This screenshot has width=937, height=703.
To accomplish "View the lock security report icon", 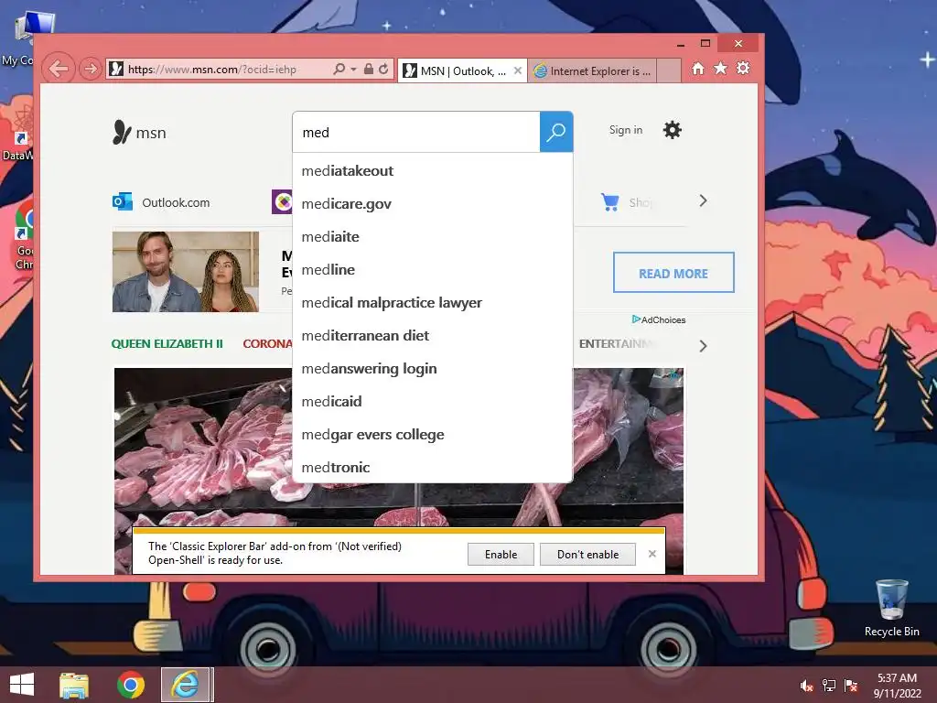I will pos(369,70).
